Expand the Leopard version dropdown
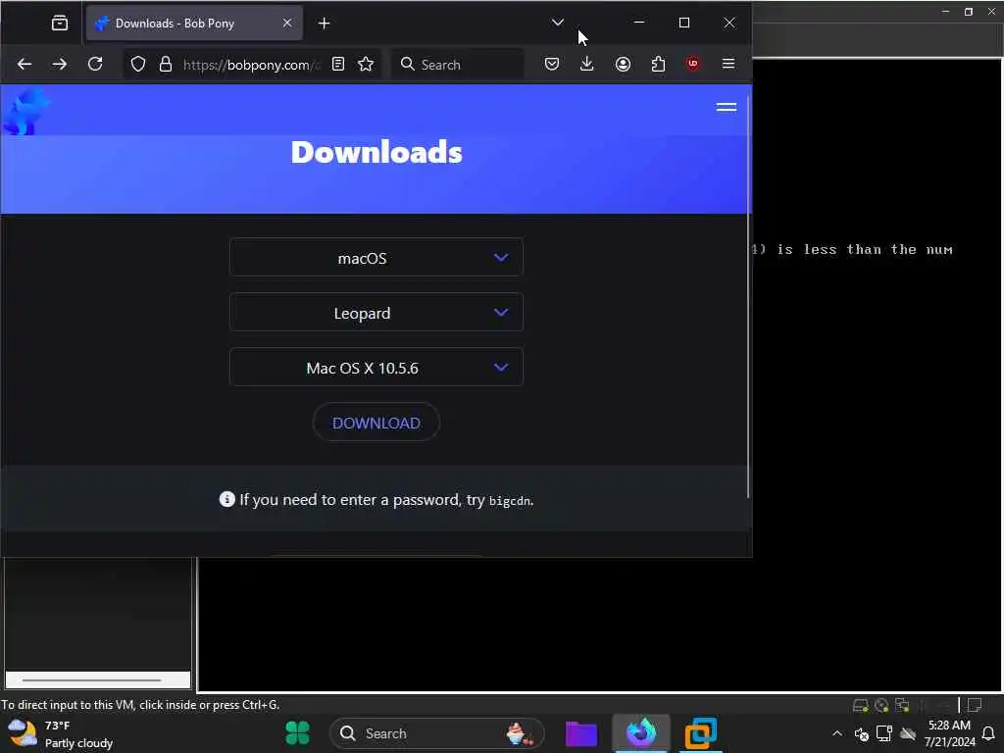This screenshot has height=753, width=1004. [376, 313]
